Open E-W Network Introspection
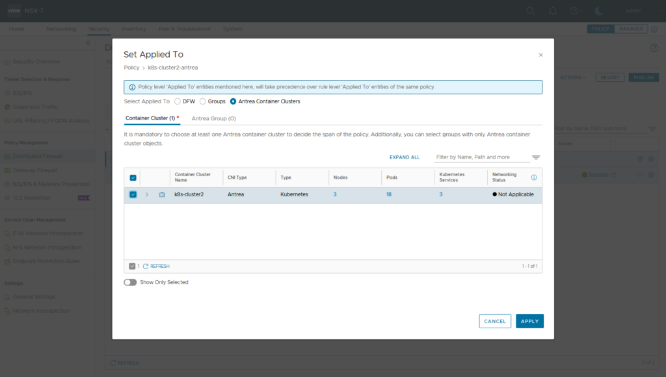The width and height of the screenshot is (666, 377). point(47,233)
